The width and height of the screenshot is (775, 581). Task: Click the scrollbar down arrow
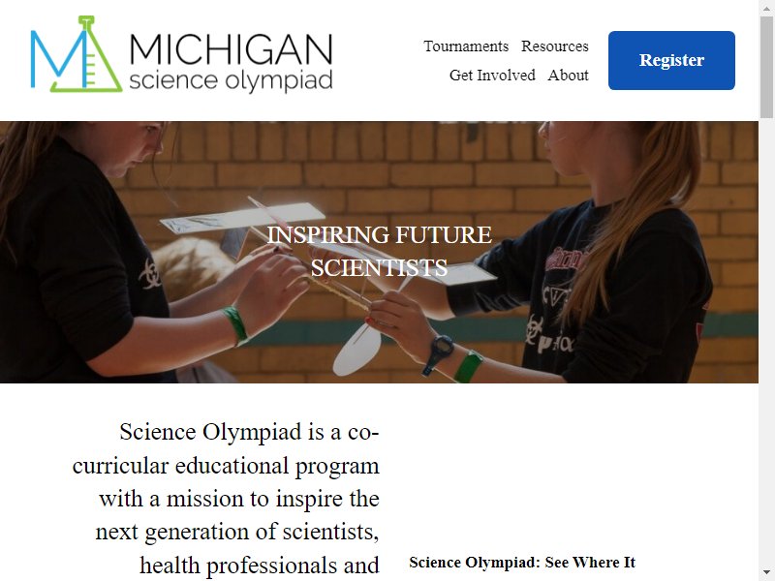pos(766,574)
